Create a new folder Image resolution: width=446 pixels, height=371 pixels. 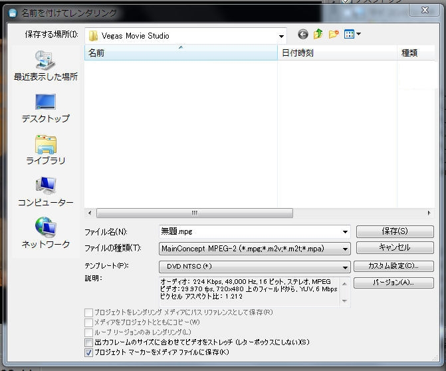pos(334,34)
